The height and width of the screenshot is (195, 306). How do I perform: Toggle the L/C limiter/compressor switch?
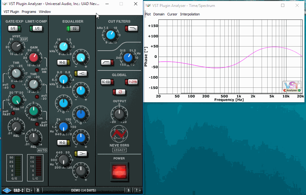tap(36, 29)
